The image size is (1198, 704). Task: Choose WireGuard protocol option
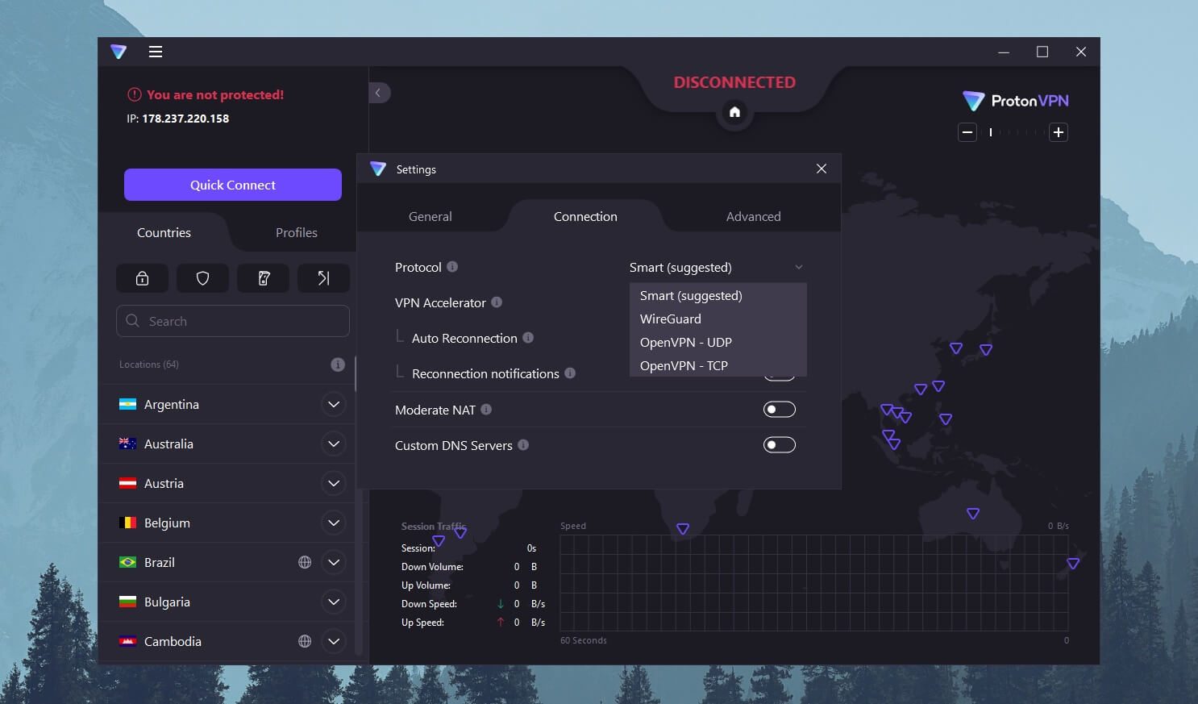click(718, 319)
